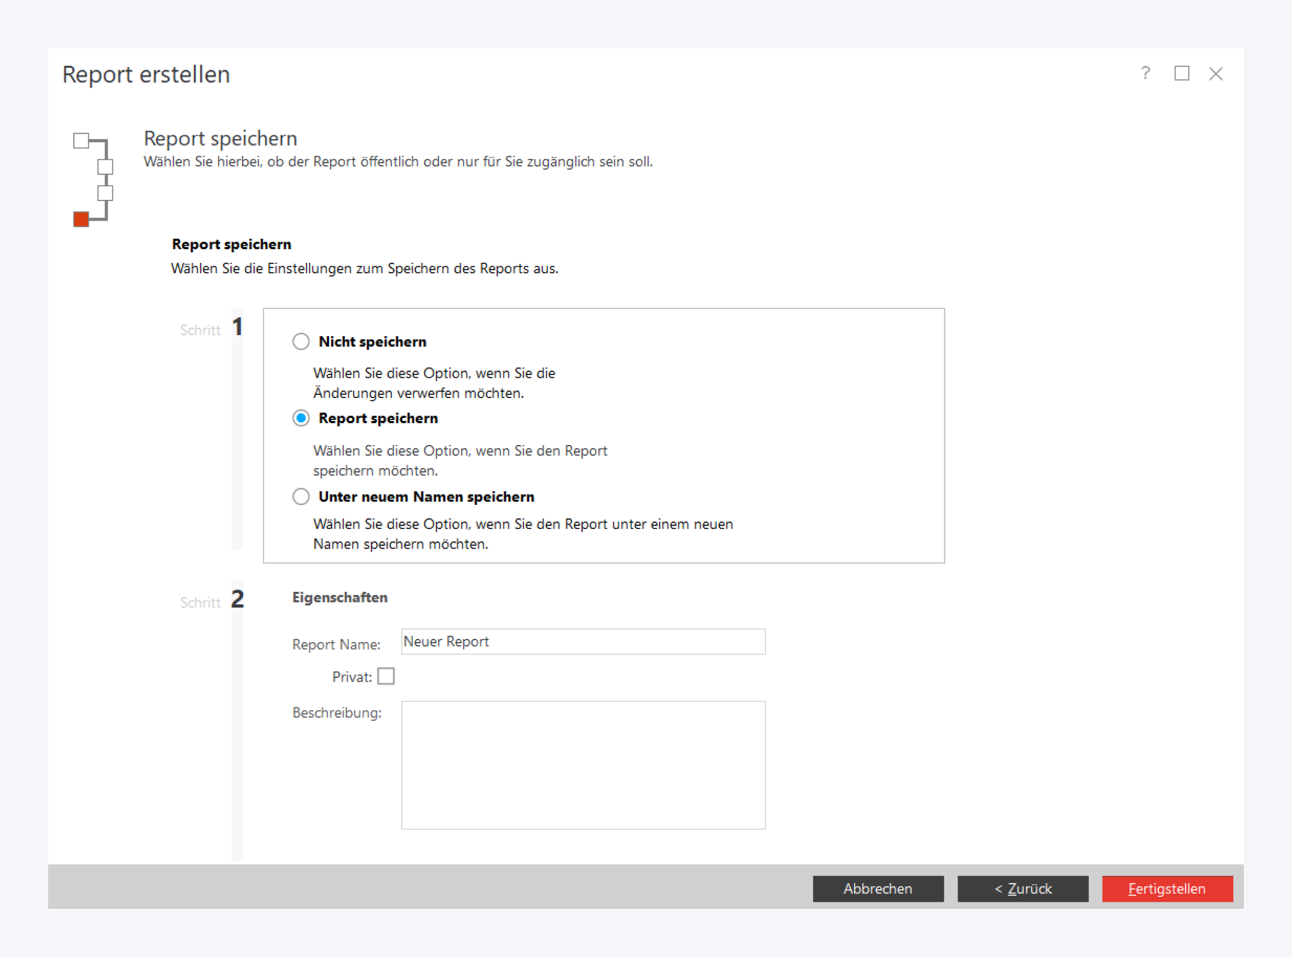Finish with the Fertigstellen button
This screenshot has height=957, width=1292.
tap(1167, 889)
